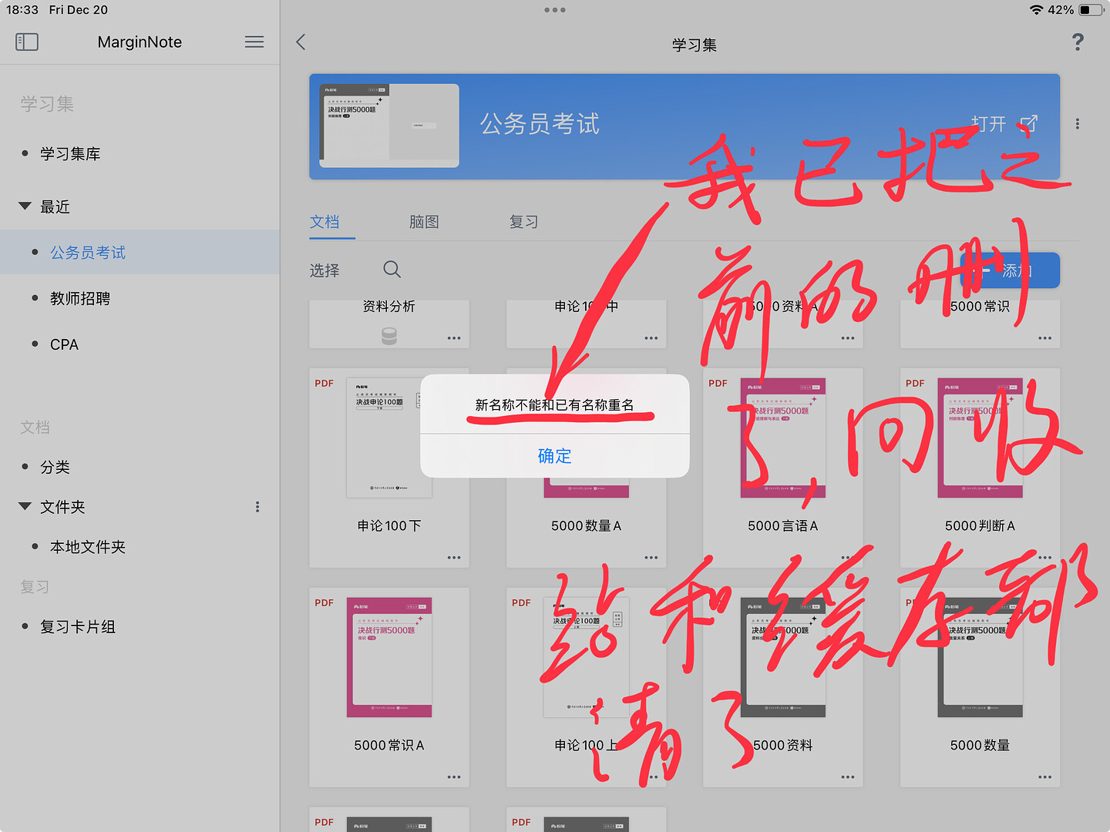Screen dimensions: 1110x832
Task: Open the 5000判断A PDF thumbnail
Action: [x=980, y=438]
